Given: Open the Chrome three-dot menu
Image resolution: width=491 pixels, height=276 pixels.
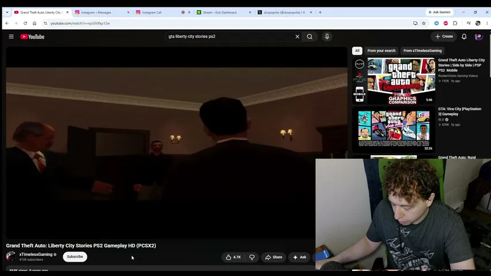Looking at the screenshot, I should 487,23.
